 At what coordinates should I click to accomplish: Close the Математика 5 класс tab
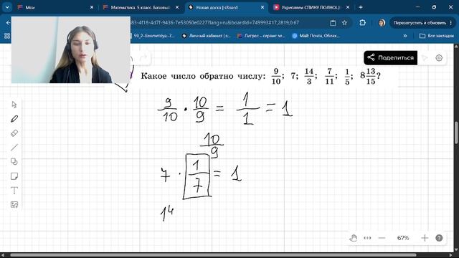[177, 7]
